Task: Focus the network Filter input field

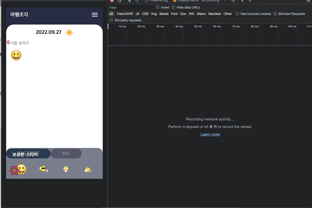Action: 131,7
